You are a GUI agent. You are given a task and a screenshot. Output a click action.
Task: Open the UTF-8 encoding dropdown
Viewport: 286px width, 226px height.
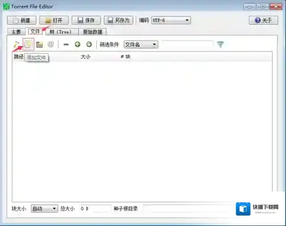click(x=171, y=20)
